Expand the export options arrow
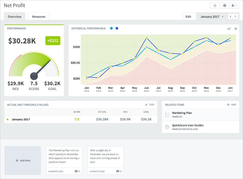Viewport: 243px width, 179px height. [237, 5]
